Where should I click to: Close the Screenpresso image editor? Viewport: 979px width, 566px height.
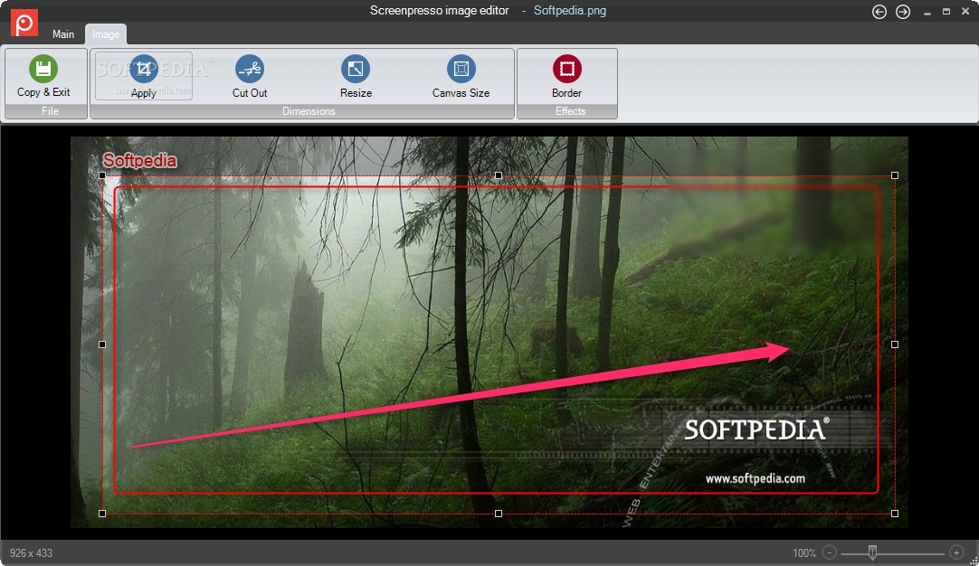click(965, 11)
